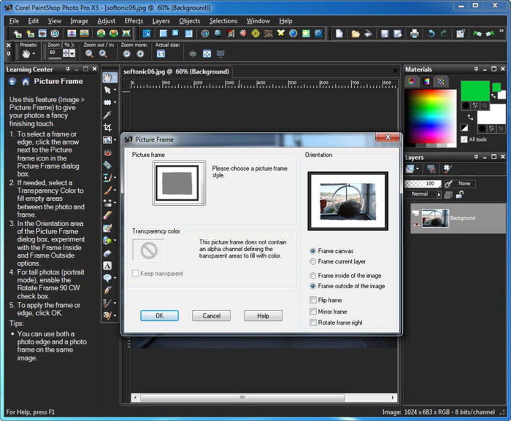Click the Undo arrow icon

(431, 34)
